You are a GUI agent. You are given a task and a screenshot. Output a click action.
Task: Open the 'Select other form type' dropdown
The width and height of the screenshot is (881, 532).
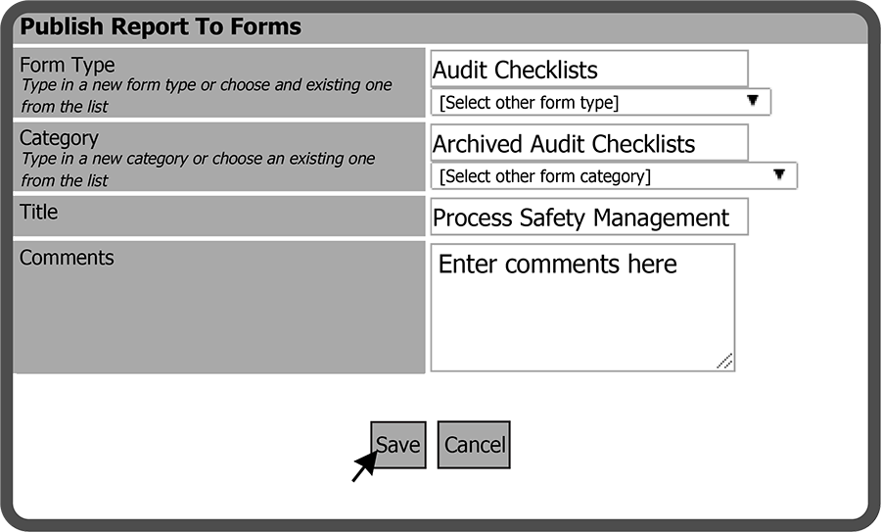coord(587,102)
